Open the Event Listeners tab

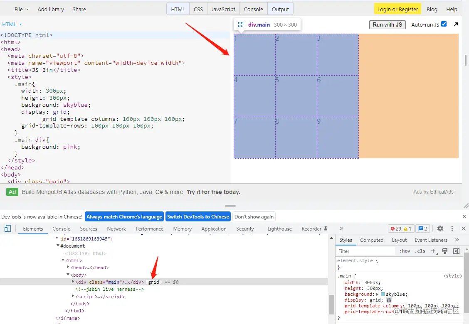431,240
